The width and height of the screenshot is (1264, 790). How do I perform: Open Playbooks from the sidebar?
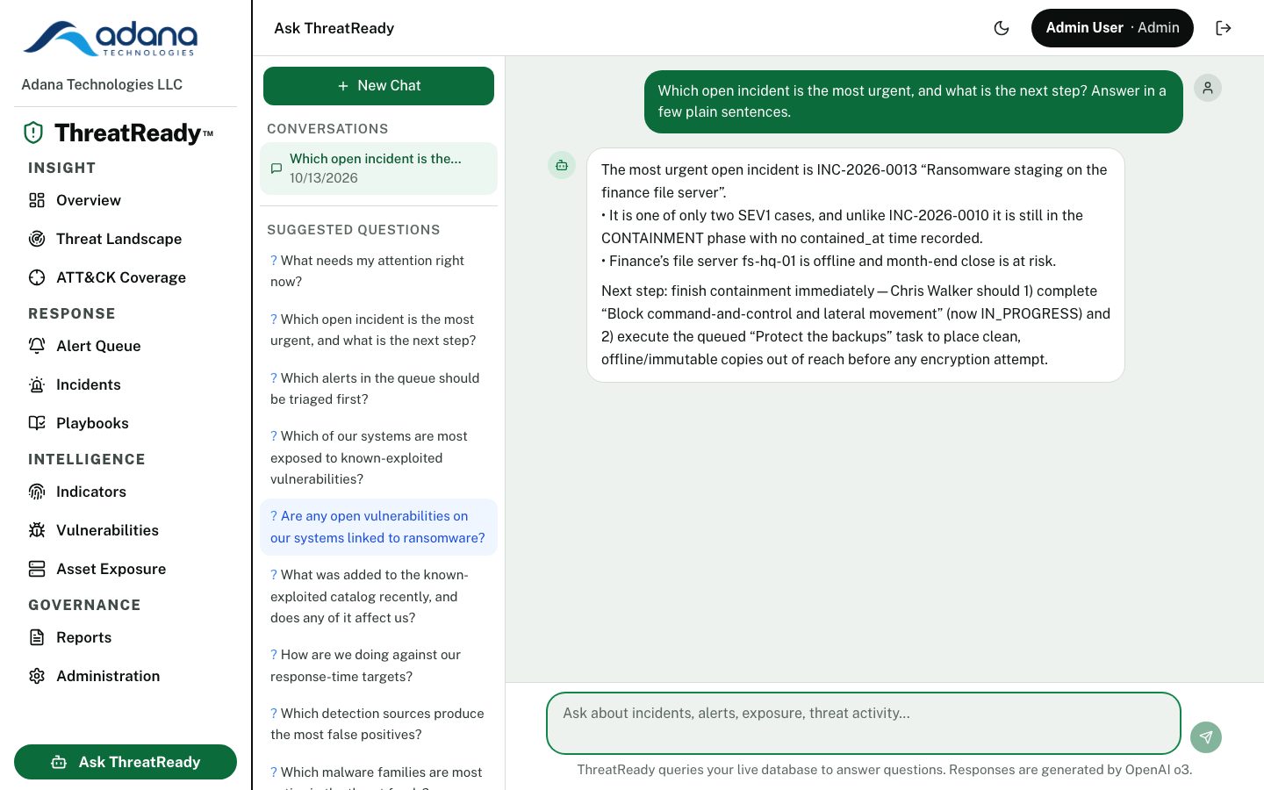pyautogui.click(x=126, y=423)
